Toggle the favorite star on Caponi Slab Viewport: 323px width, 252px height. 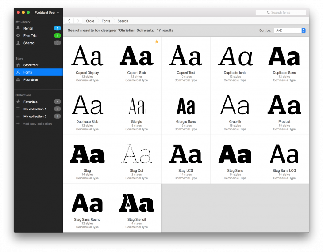pyautogui.click(x=157, y=41)
